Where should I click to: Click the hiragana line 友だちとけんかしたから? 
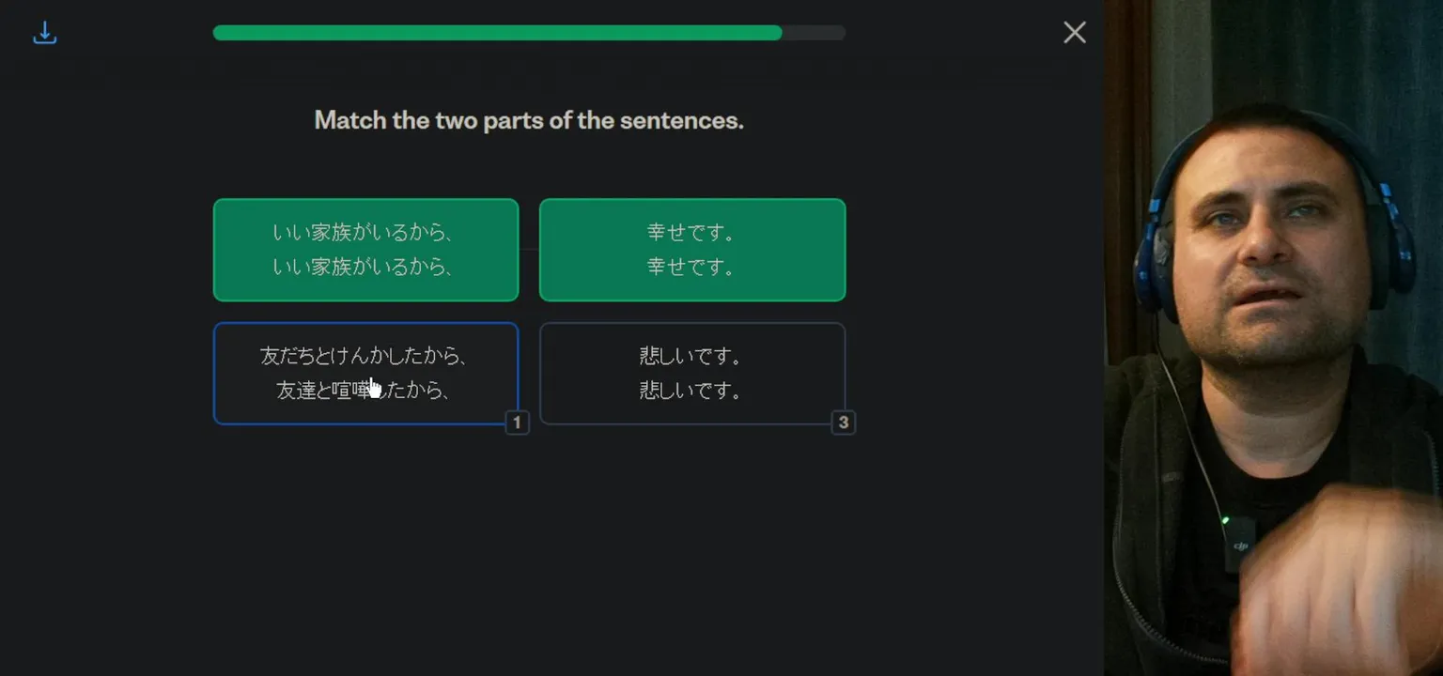click(x=363, y=357)
